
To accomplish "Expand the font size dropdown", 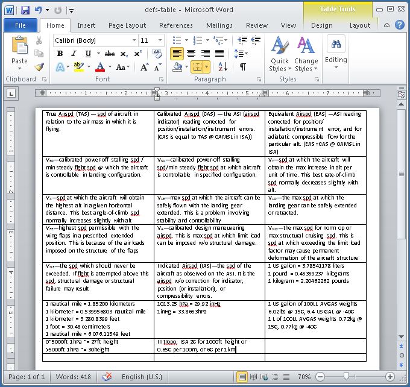I will (x=160, y=40).
